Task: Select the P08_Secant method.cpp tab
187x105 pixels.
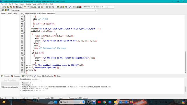Action: click(x=46, y=13)
